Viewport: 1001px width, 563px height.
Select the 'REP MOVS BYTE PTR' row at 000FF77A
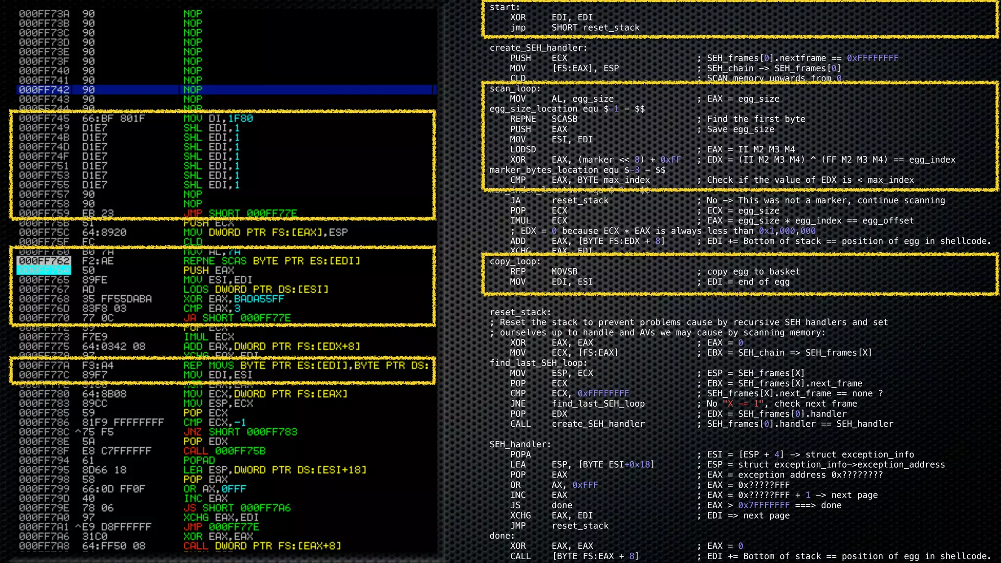(226, 366)
